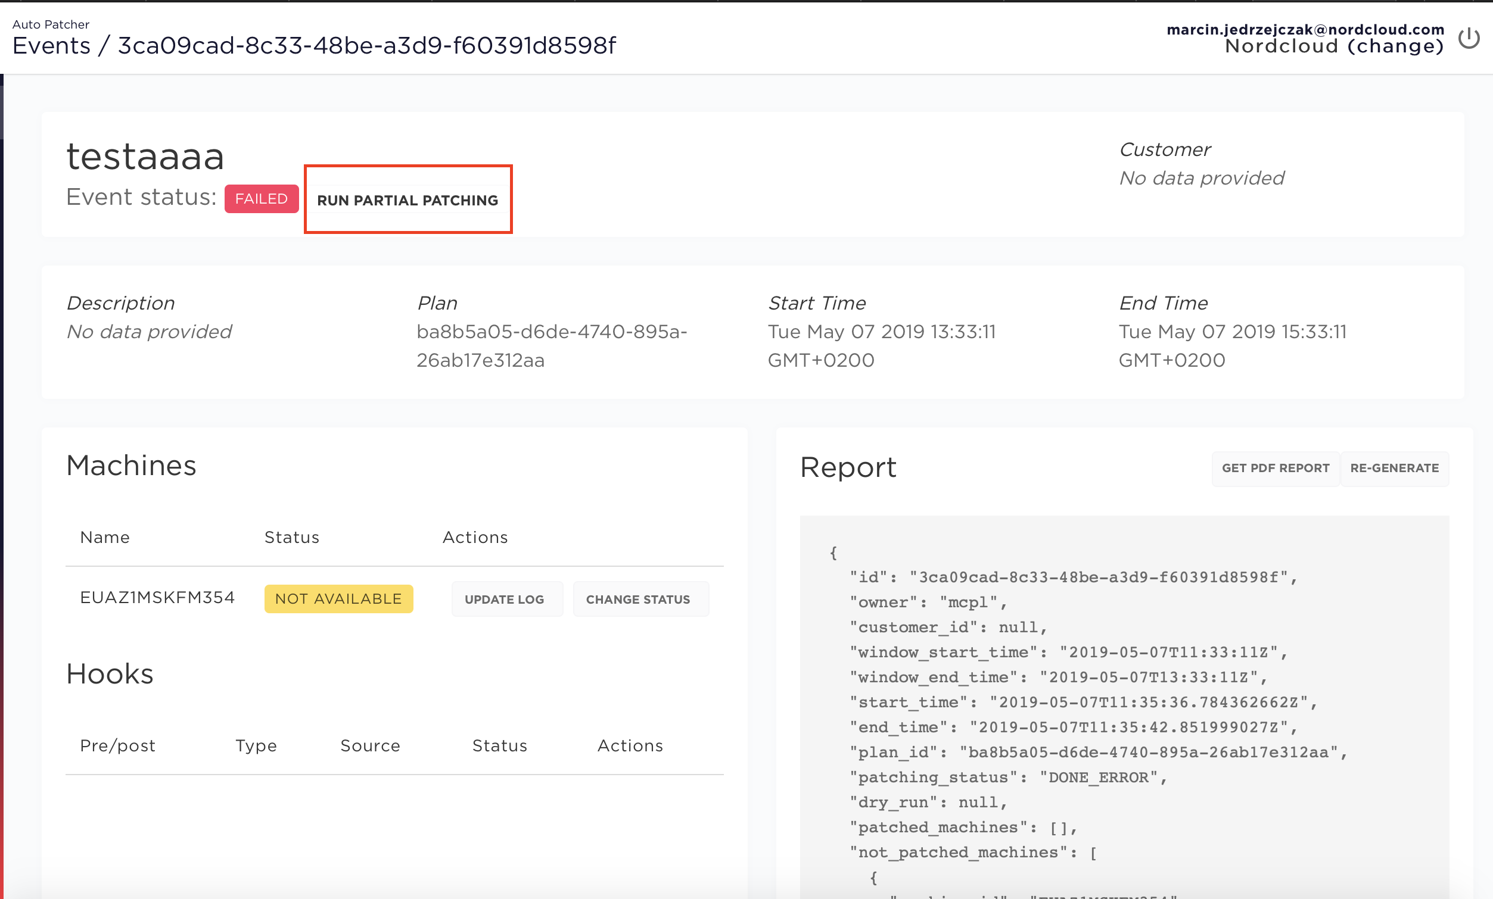Click the "window_end_time" report line

1059,677
